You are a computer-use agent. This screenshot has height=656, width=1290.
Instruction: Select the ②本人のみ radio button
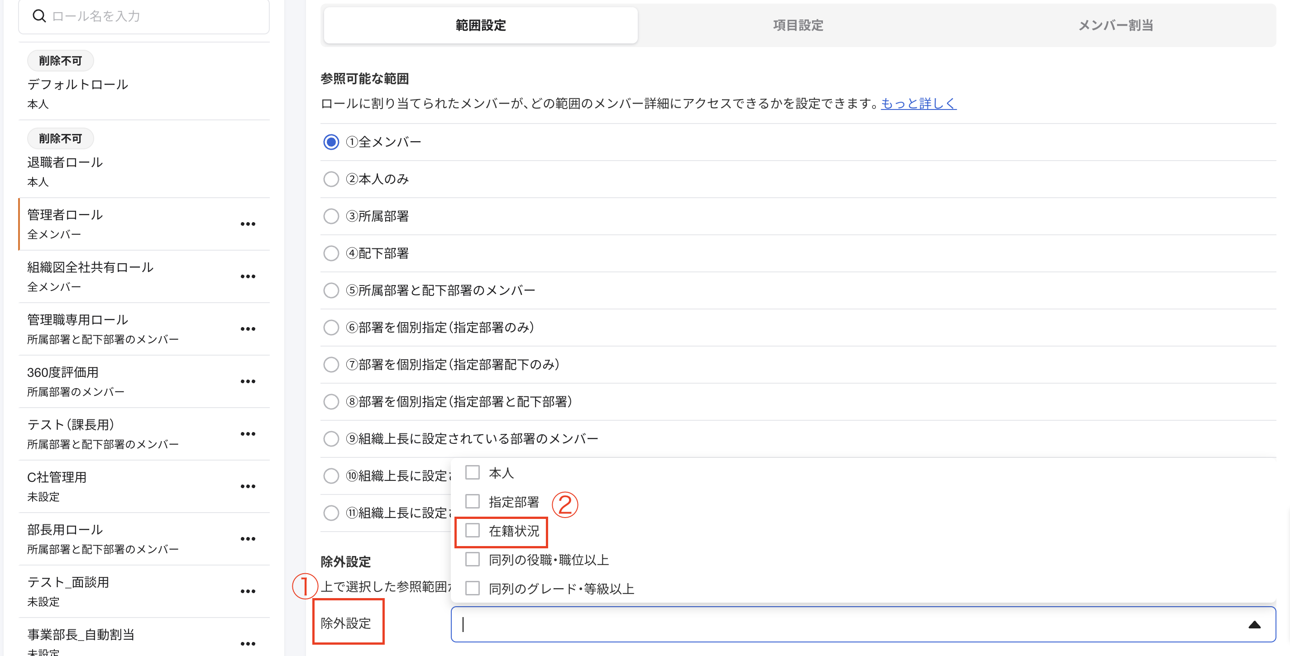point(331,179)
